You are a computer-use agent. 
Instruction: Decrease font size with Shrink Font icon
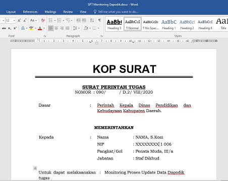tap(25, 21)
